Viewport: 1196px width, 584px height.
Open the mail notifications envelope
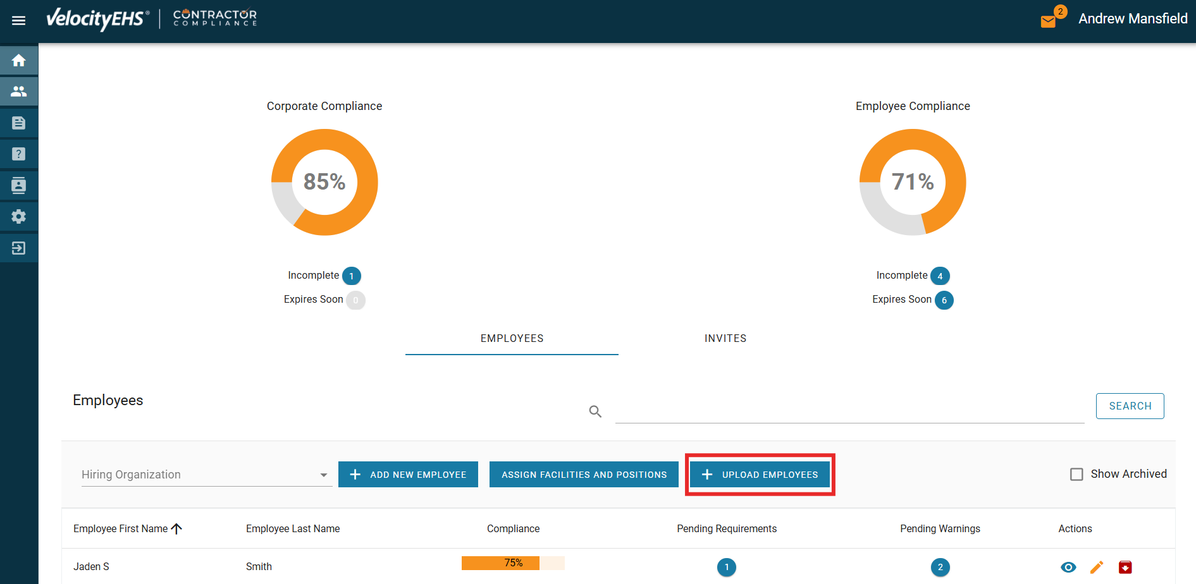[1048, 21]
